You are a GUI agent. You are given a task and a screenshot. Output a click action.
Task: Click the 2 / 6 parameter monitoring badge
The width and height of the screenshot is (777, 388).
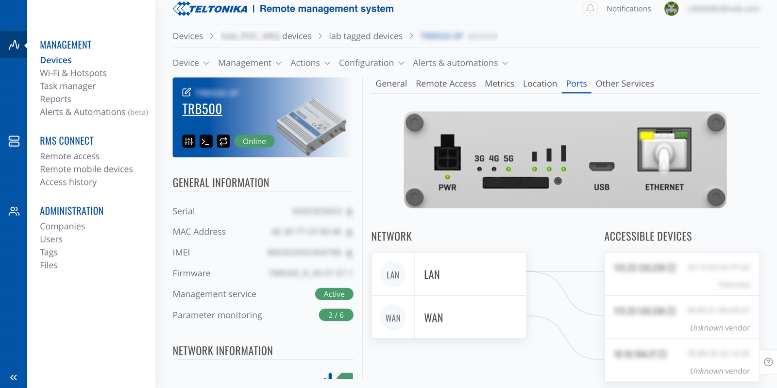coord(336,315)
